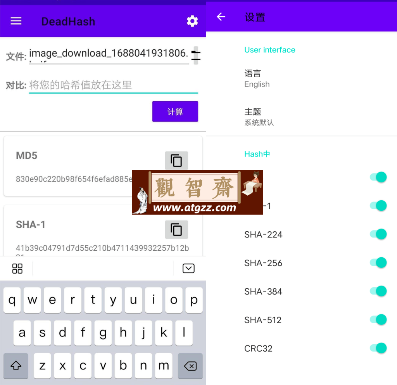Tap the 'q' key
The height and width of the screenshot is (385, 397).
coord(12,300)
